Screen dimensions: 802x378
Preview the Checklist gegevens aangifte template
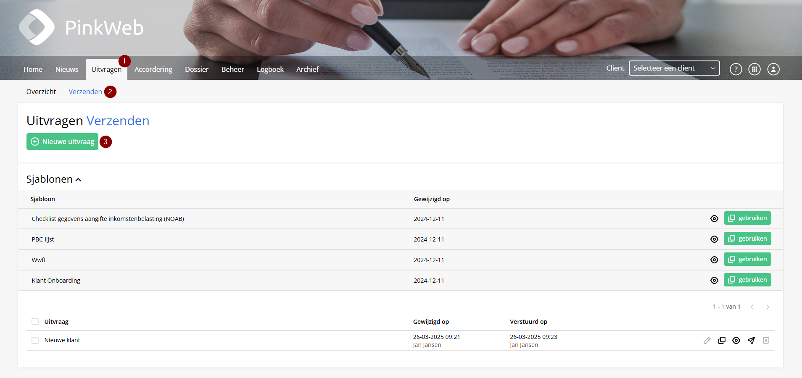[x=714, y=218]
